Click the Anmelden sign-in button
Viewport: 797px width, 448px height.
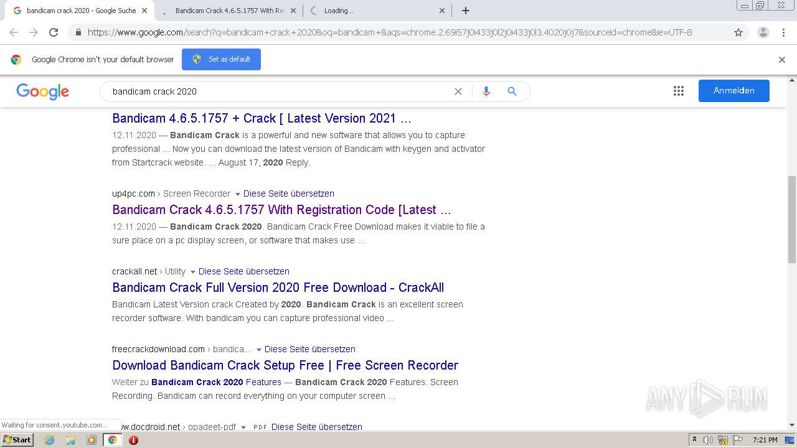point(733,91)
